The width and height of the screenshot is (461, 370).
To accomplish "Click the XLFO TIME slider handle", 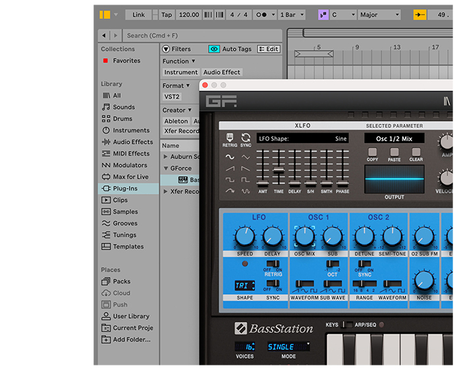I will tap(278, 171).
